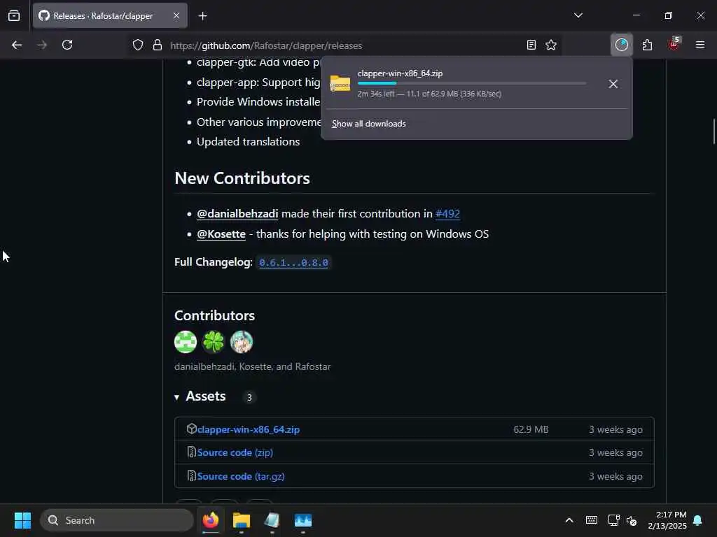The width and height of the screenshot is (717, 537).
Task: Open Firefox from the taskbar
Action: [210, 520]
